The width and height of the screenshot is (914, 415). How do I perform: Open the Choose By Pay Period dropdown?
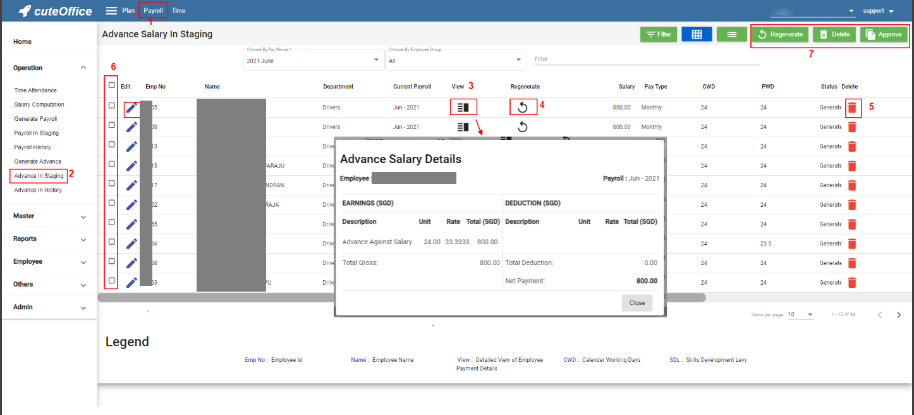click(311, 60)
